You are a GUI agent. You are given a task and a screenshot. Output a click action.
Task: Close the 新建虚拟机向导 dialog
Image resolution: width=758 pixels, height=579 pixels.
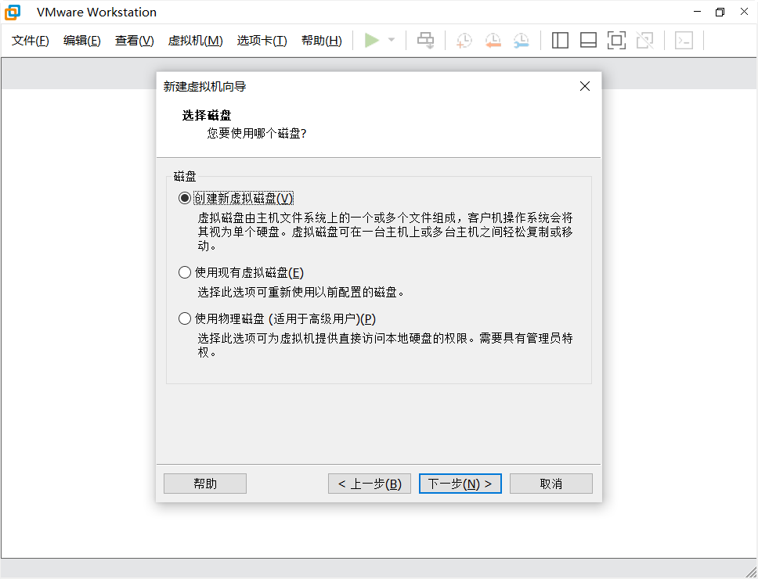[585, 86]
